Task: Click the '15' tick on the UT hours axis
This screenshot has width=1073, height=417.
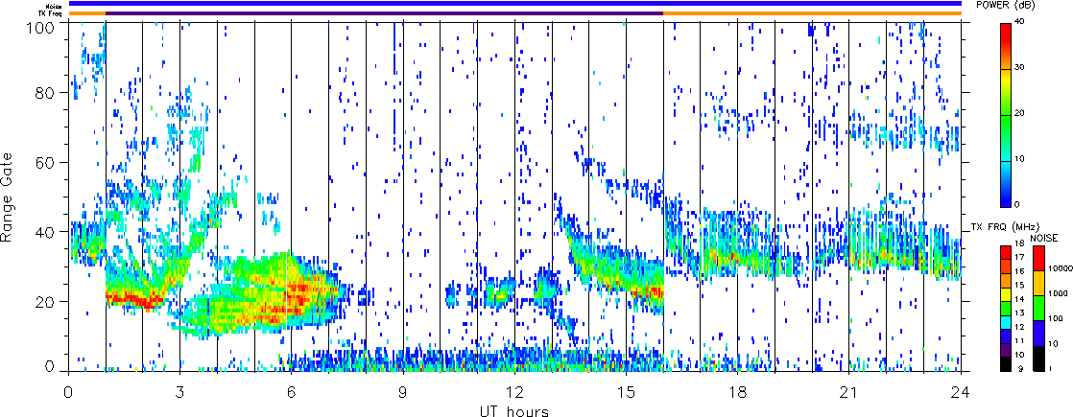Action: (626, 392)
